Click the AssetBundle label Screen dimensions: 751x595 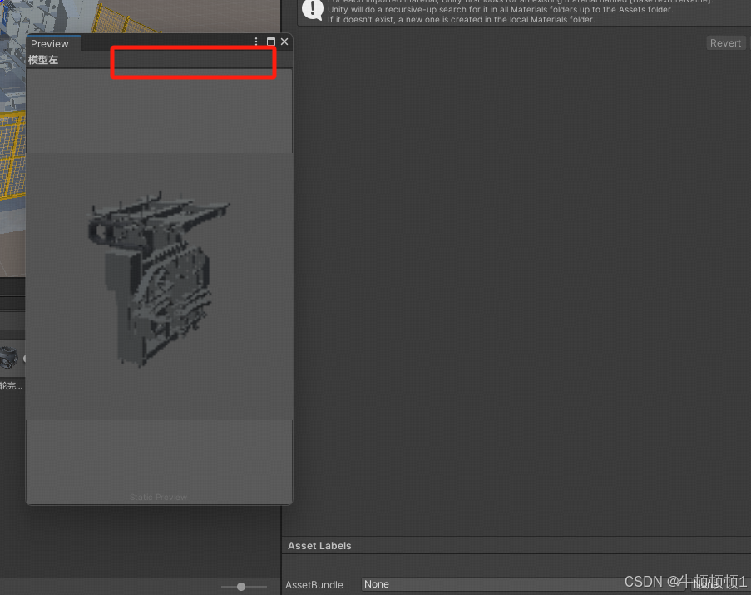coord(314,584)
